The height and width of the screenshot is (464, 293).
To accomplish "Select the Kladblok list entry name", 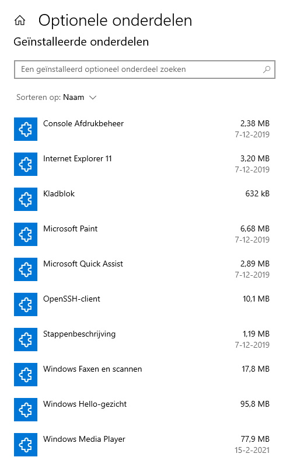I will tap(59, 194).
